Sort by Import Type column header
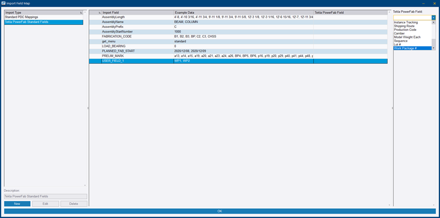Screen dimensions: 440x218 (x=43, y=12)
